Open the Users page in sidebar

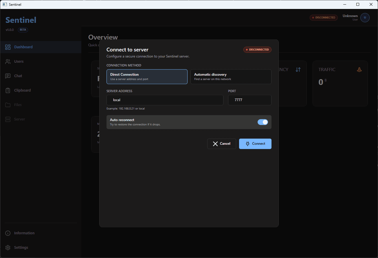tap(41, 62)
